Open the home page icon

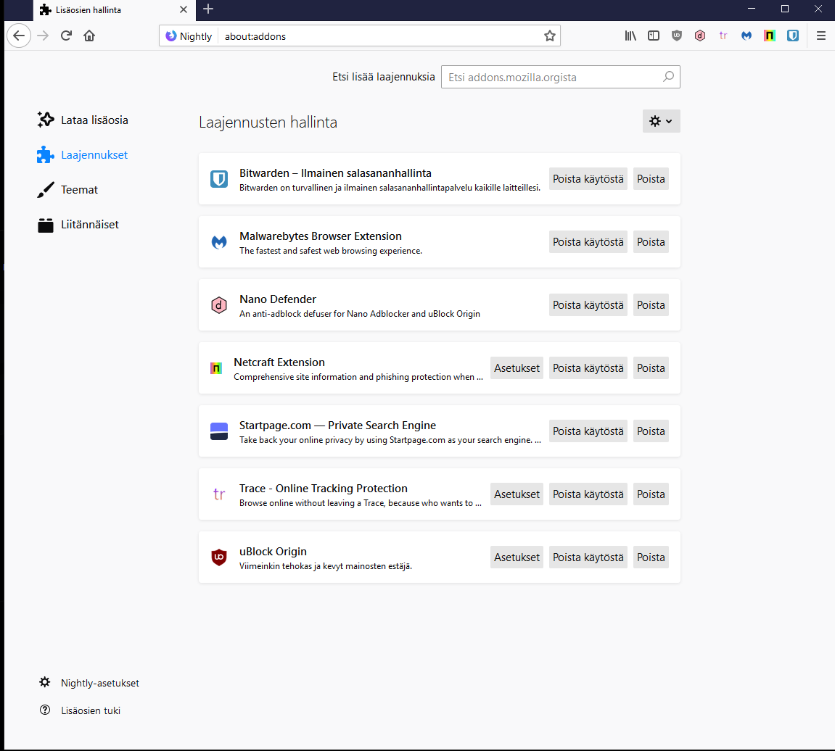[89, 36]
